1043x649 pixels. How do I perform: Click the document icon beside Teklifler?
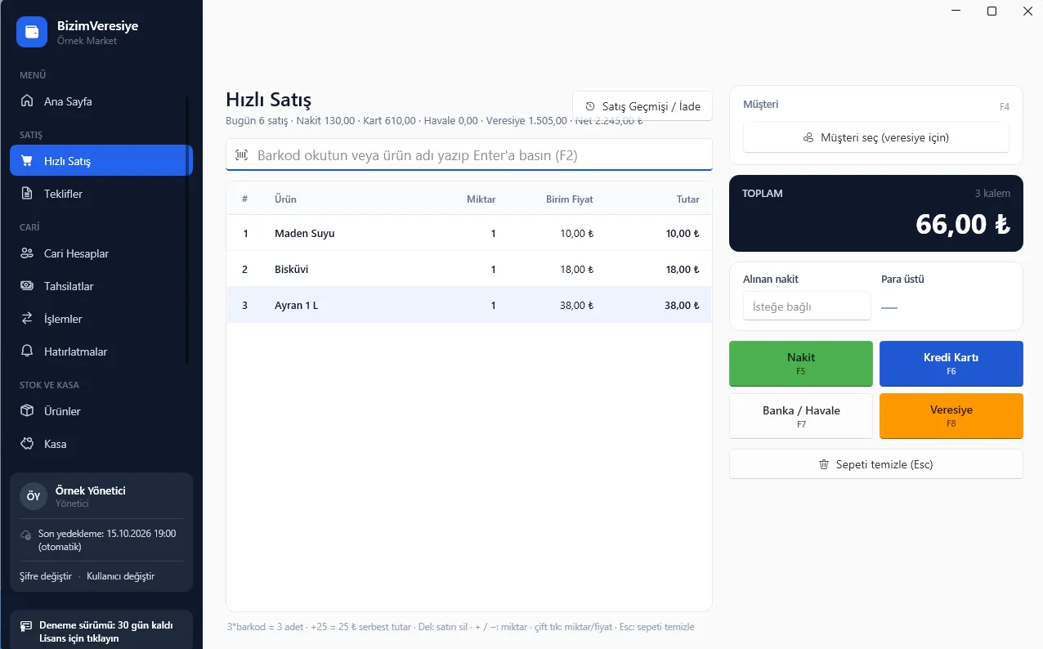click(27, 194)
